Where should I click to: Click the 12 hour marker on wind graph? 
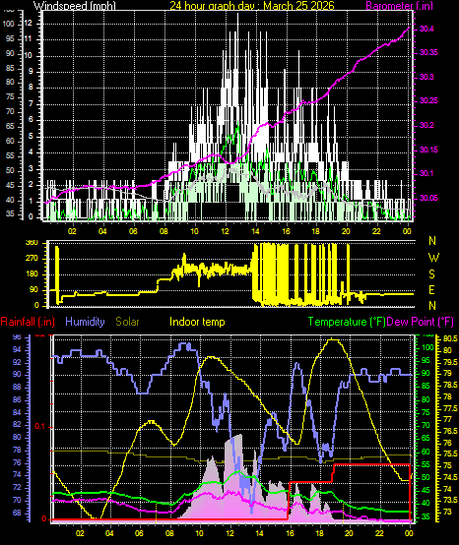pyautogui.click(x=226, y=231)
